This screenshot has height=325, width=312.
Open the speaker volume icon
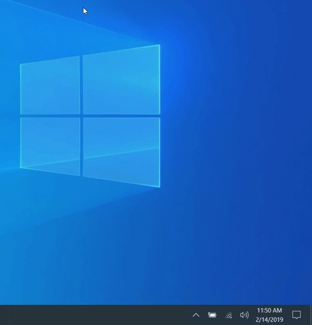point(244,315)
